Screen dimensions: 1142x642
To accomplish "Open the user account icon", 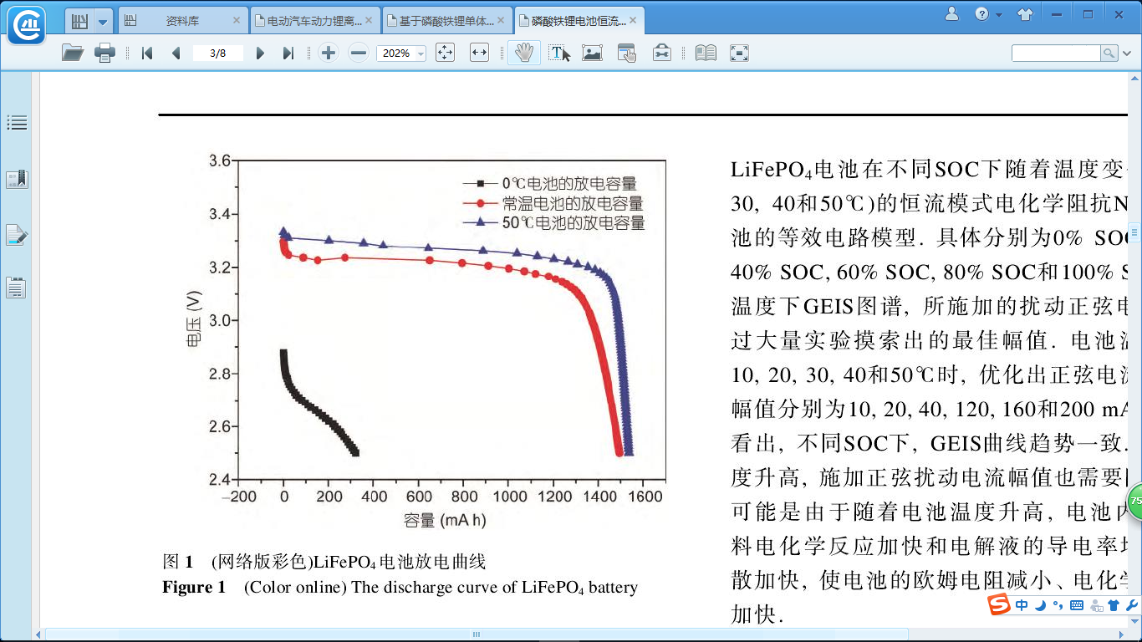I will pos(952,13).
